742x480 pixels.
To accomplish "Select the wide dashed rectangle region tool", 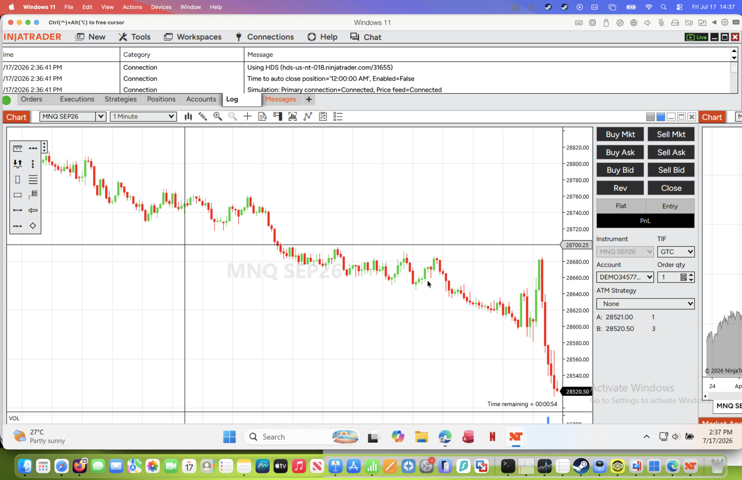I will 17,195.
